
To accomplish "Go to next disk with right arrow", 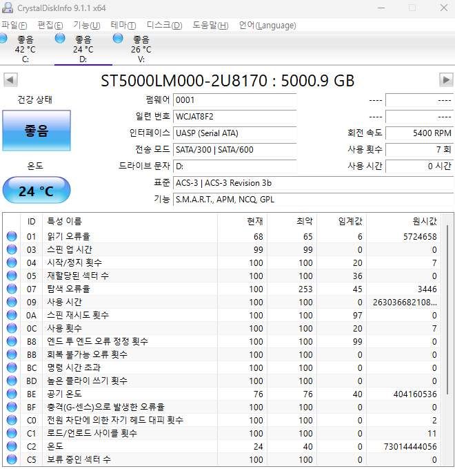I will [446, 80].
